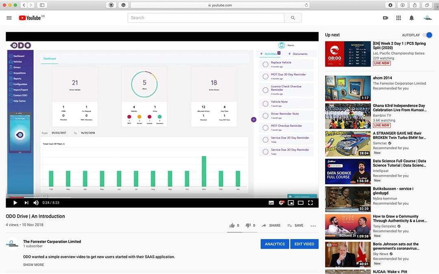The height and width of the screenshot is (274, 439).
Task: Open the YouTube hamburger guide menu
Action: 9,18
